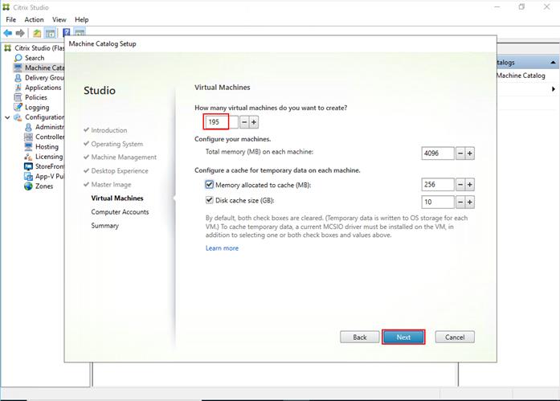Decrease number of virtual machines

pyautogui.click(x=244, y=122)
